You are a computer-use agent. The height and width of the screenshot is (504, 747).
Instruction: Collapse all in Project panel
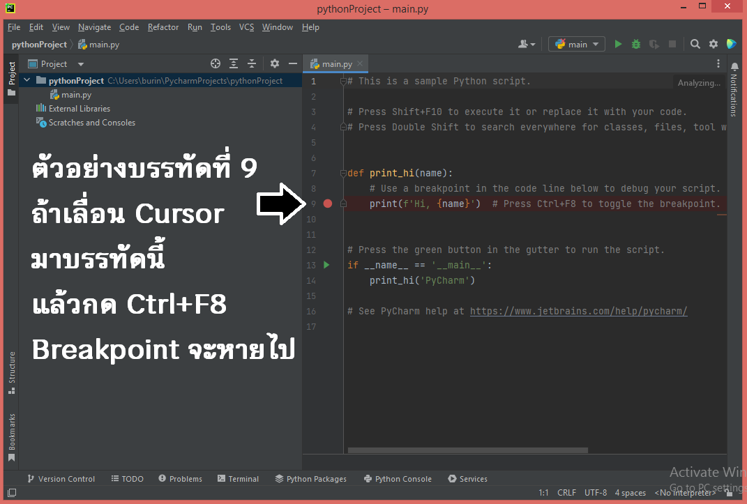point(252,63)
